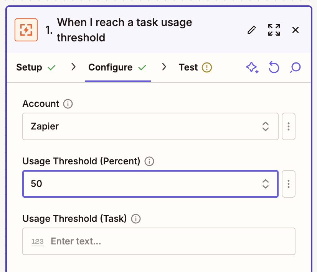Click the 'Usage Threshold (Percent)' label
Image resolution: width=317 pixels, height=272 pixels.
pos(81,161)
